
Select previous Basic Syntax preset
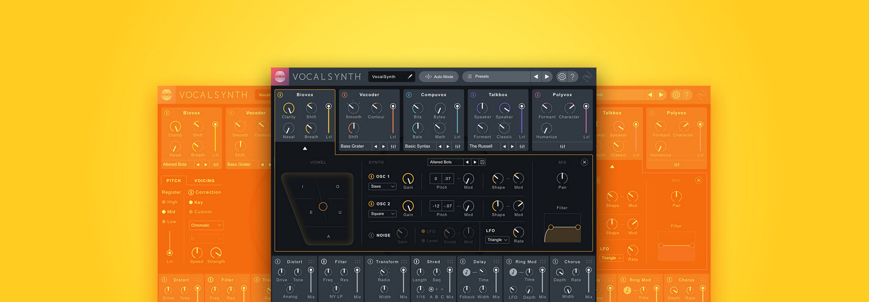[x=440, y=146]
